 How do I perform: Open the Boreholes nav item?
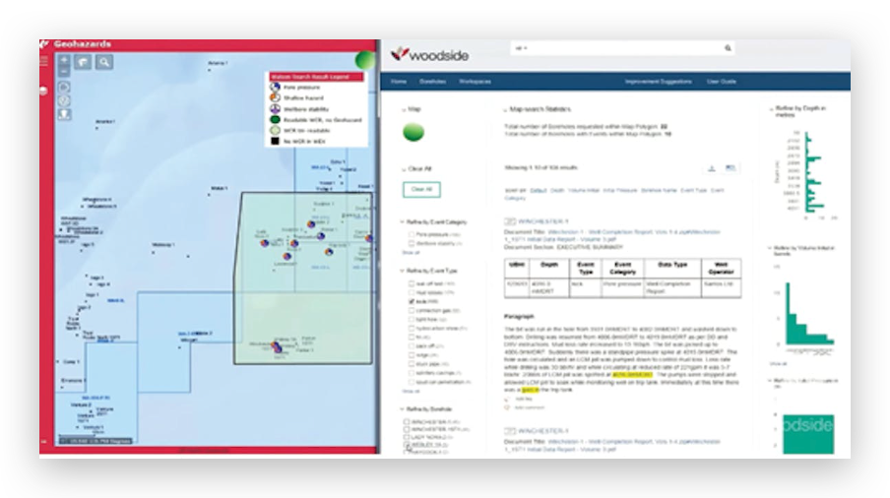click(x=432, y=82)
